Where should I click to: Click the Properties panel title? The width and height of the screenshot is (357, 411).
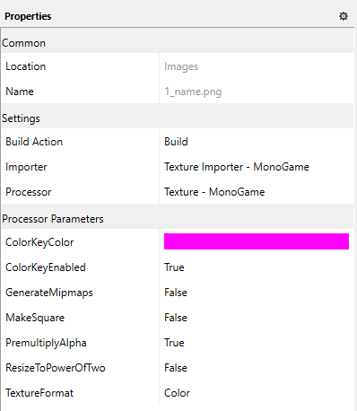tap(28, 16)
